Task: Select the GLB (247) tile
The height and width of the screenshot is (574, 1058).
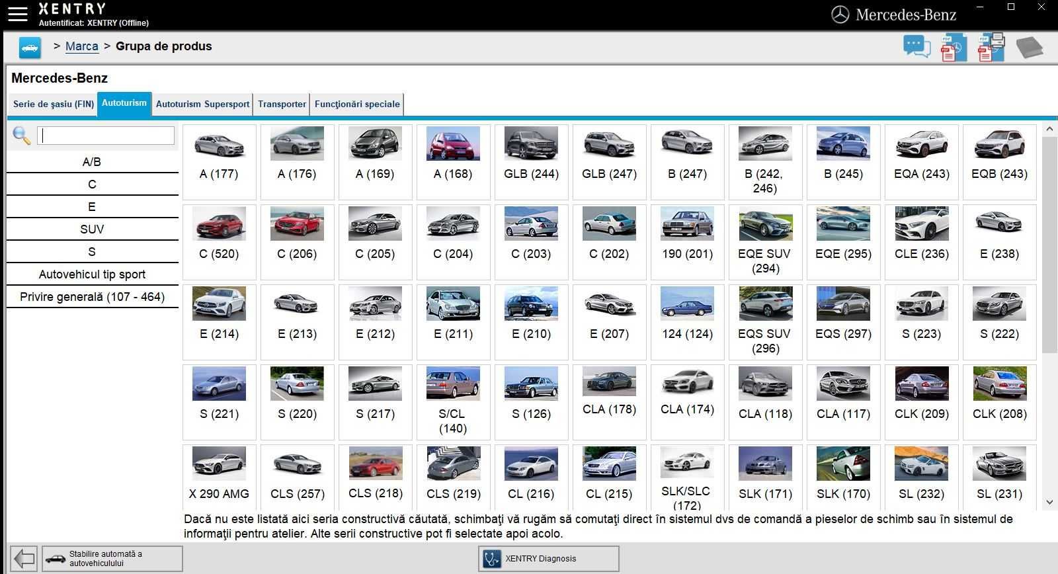Action: click(x=610, y=162)
